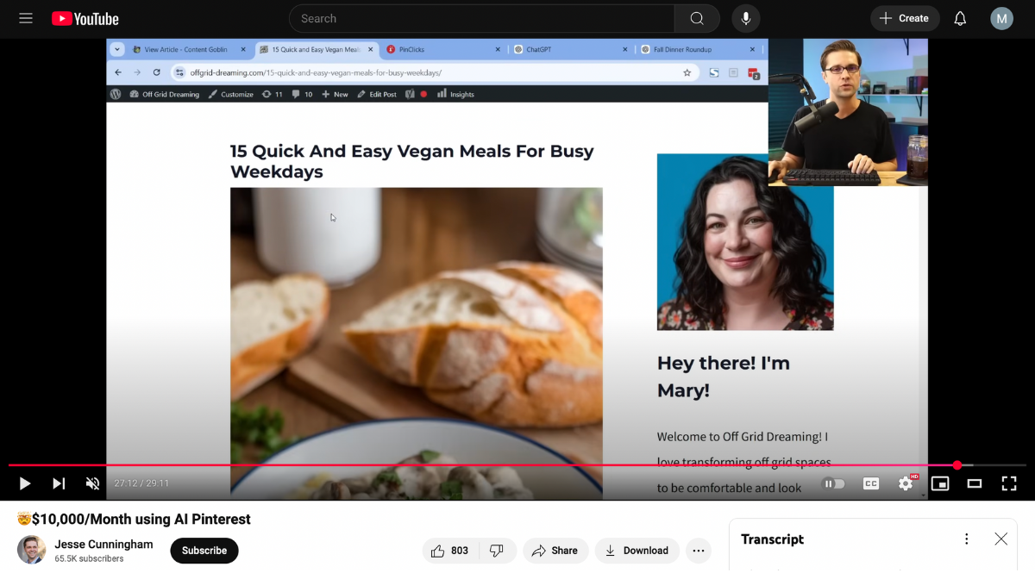The width and height of the screenshot is (1035, 573).
Task: Enable miniplayer mode
Action: (940, 483)
